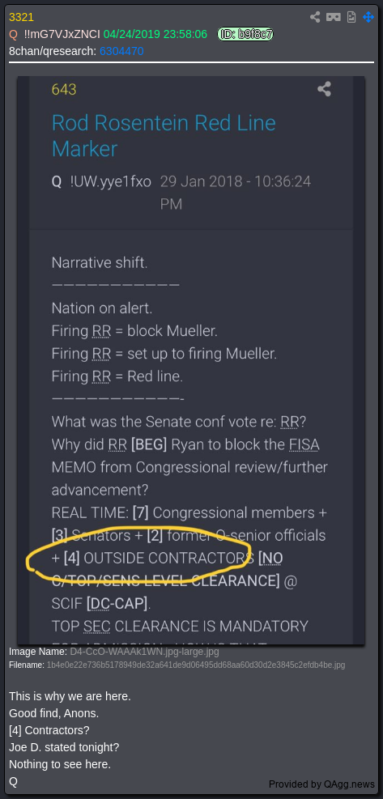Open the 6304470 thread link
Image resolution: width=383 pixels, height=799 pixels.
(x=121, y=51)
